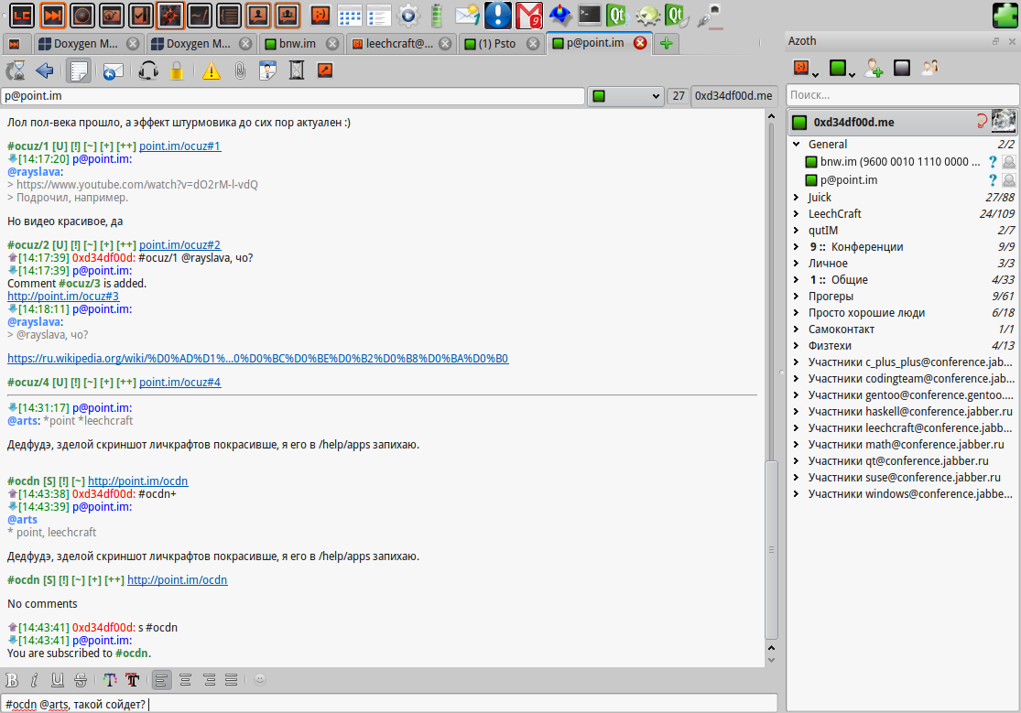Click the add contact icon in Azoth panel
Image resolution: width=1021 pixels, height=713 pixels.
(874, 68)
